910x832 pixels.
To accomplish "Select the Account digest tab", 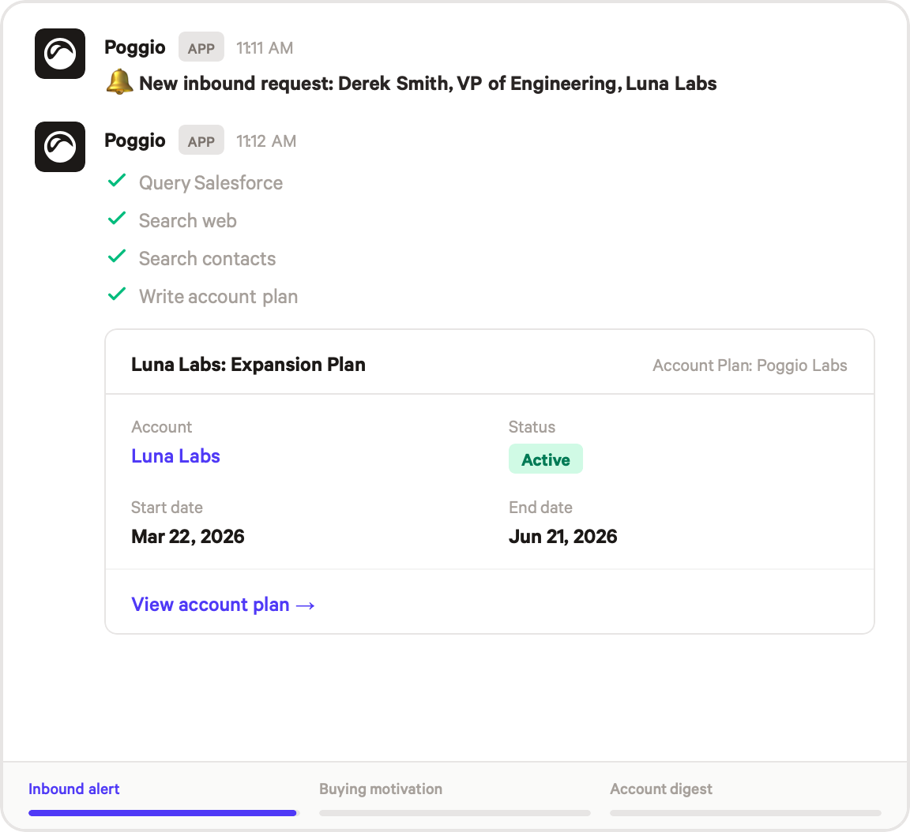I will point(661,789).
